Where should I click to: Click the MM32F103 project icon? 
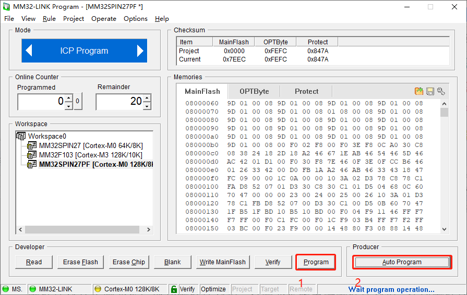pos(32,155)
